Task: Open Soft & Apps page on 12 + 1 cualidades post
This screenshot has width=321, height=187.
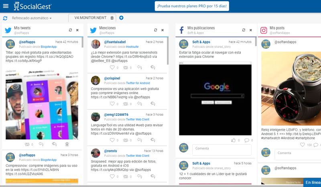Action: click(201, 163)
